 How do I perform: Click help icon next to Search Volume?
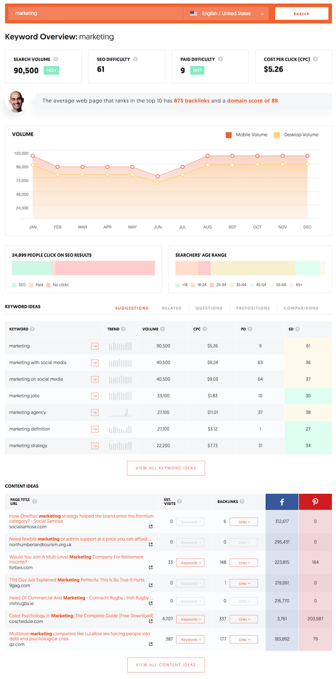click(56, 60)
